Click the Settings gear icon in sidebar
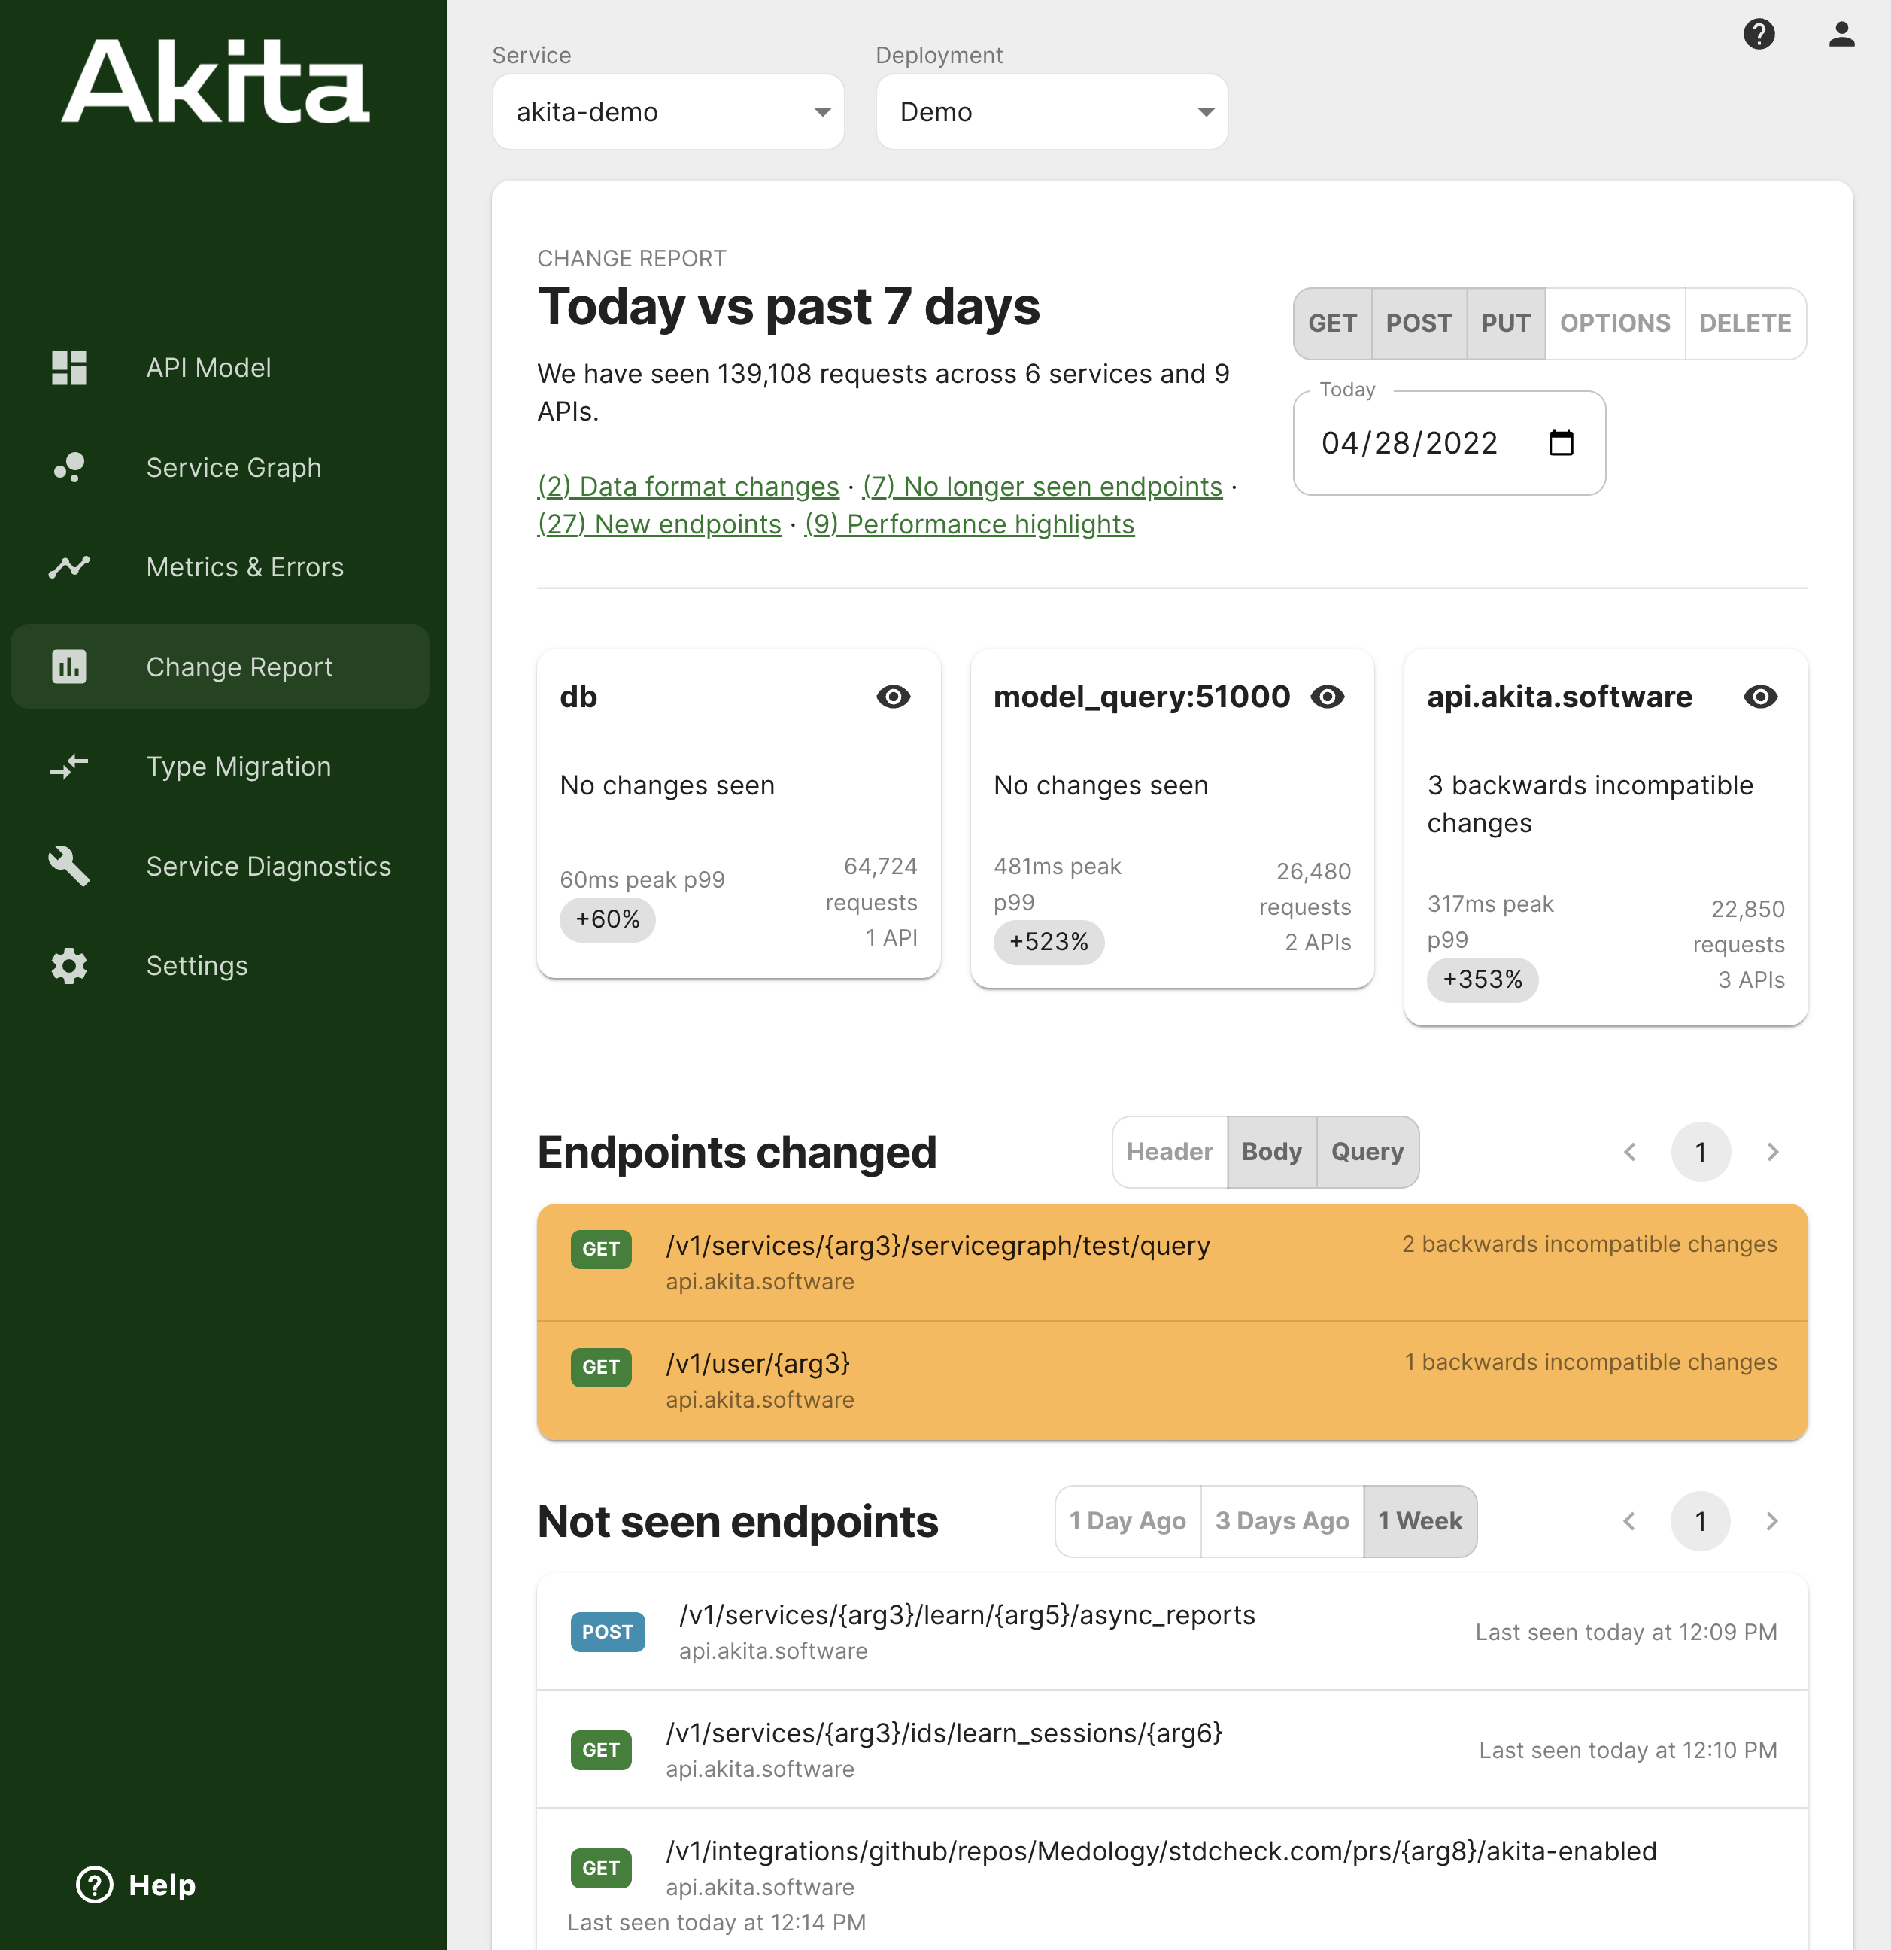The image size is (1891, 1950). click(x=68, y=965)
